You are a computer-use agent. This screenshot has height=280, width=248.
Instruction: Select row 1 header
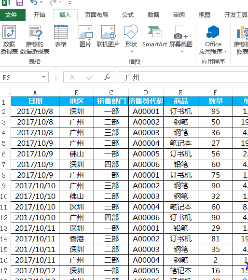coord(5,101)
